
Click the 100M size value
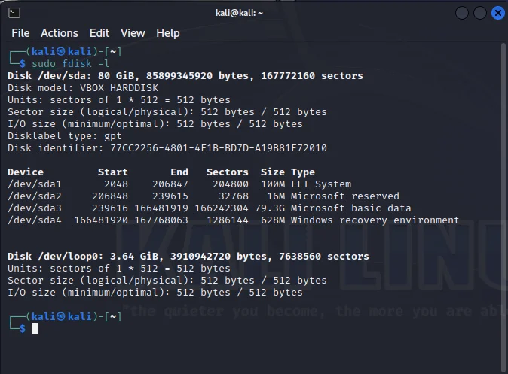click(273, 184)
